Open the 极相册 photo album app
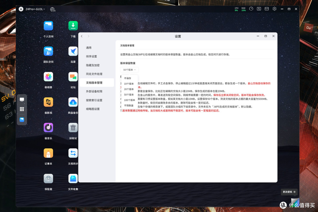 click(48, 77)
